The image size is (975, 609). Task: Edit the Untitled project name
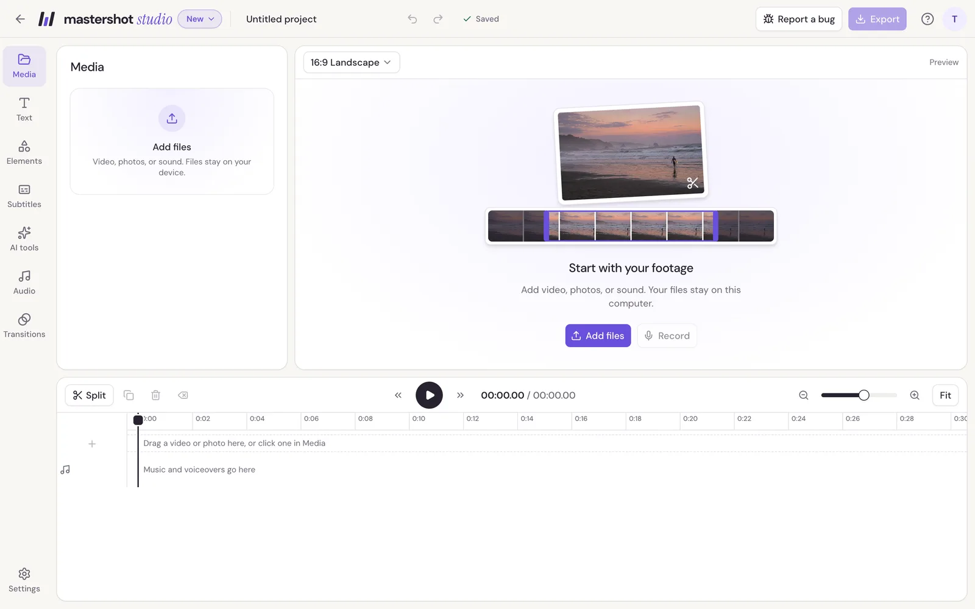281,19
